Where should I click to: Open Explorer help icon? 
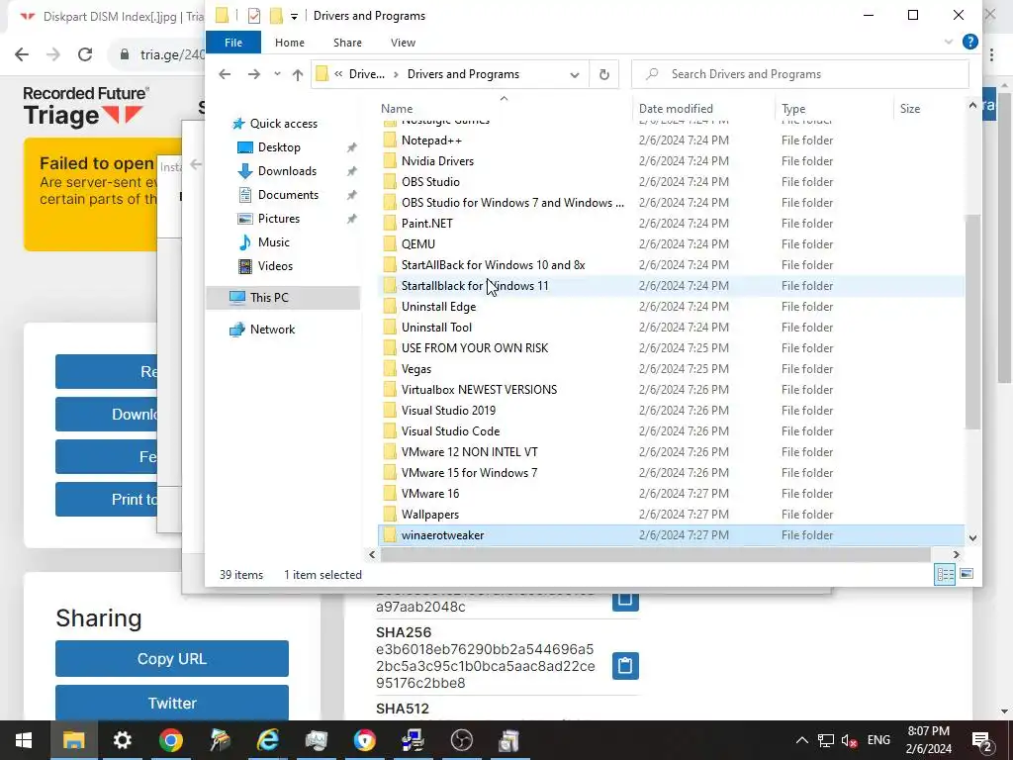click(x=969, y=42)
